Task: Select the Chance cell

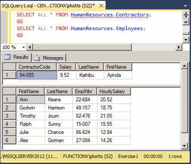Action: coord(59,132)
